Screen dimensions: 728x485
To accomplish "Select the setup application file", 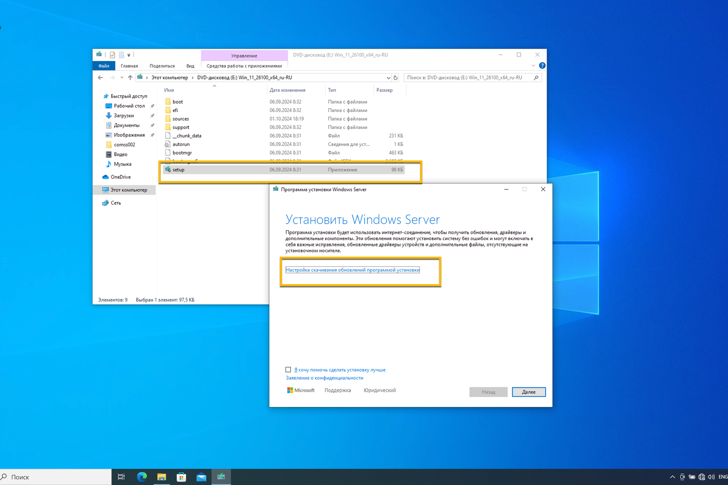I will (284, 170).
